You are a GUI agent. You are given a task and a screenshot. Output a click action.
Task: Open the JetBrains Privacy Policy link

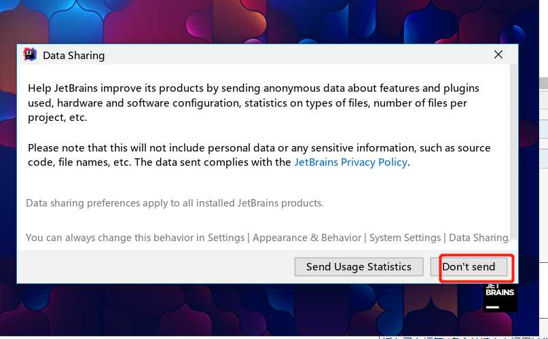click(350, 162)
